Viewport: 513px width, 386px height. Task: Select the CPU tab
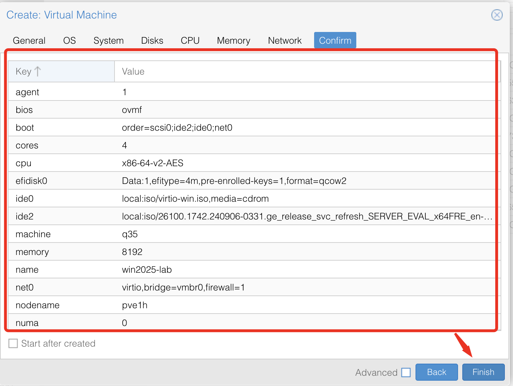tap(190, 40)
